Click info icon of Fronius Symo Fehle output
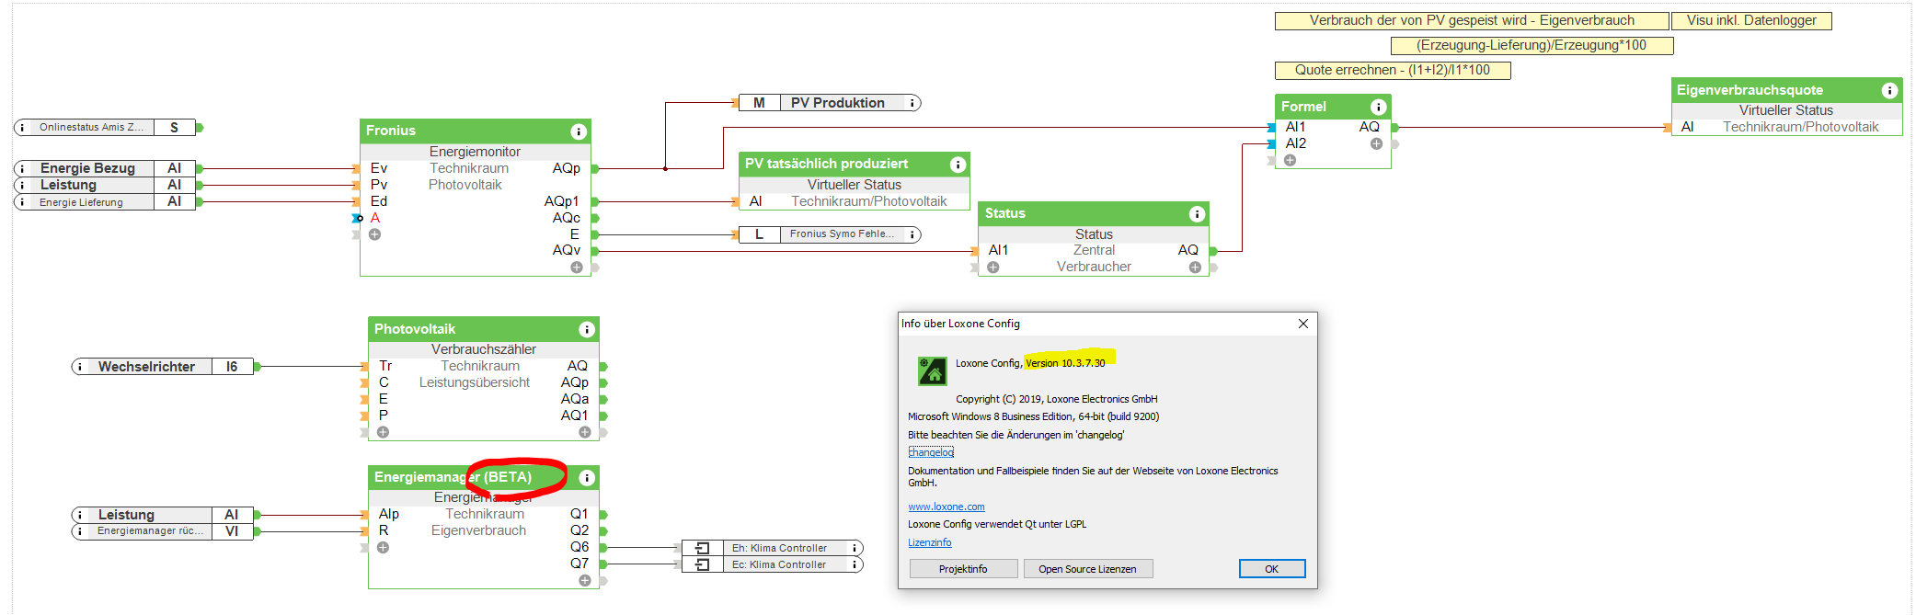 (x=912, y=234)
